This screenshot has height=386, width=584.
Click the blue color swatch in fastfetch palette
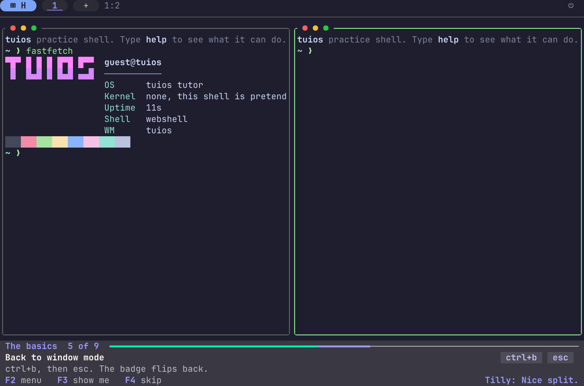tap(75, 142)
